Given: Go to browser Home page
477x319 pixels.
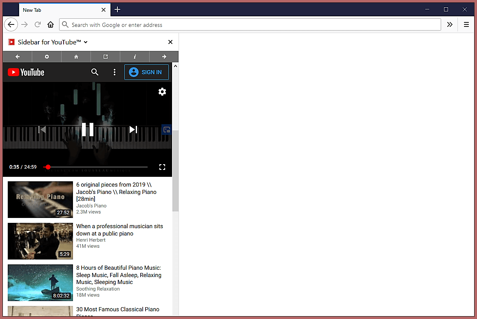Looking at the screenshot, I should point(51,24).
